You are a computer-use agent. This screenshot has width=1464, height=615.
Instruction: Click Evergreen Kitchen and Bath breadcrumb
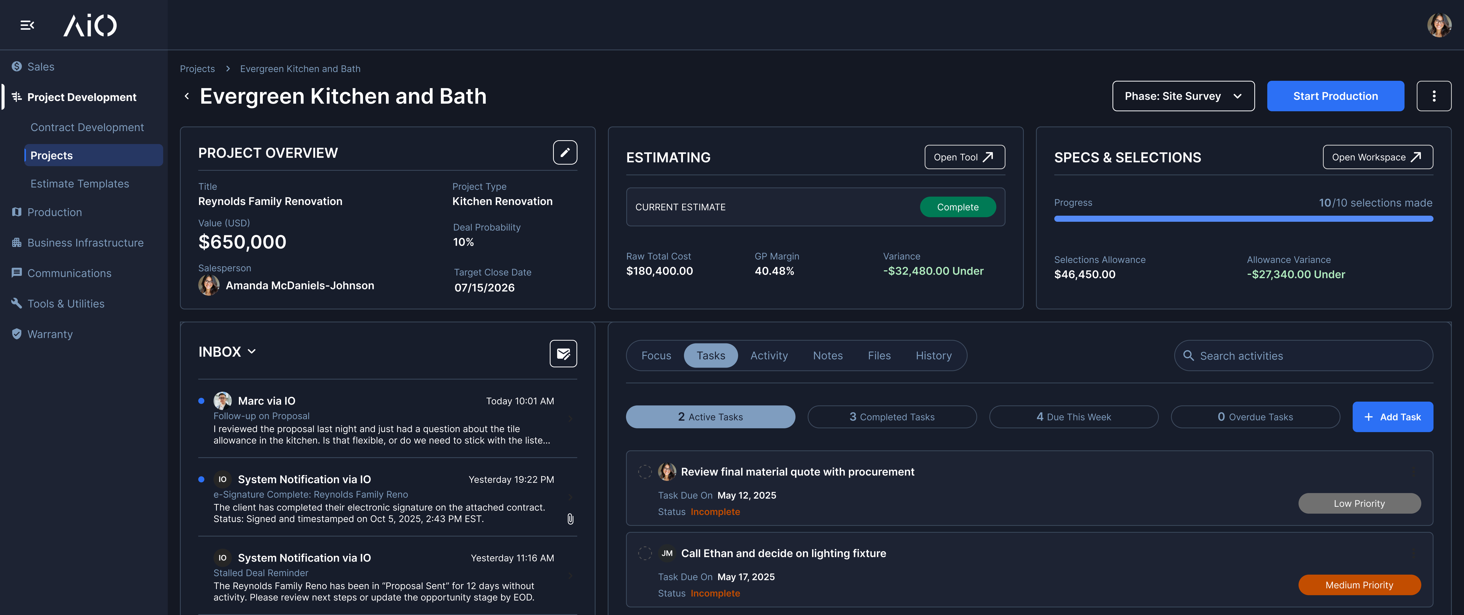[x=300, y=69]
